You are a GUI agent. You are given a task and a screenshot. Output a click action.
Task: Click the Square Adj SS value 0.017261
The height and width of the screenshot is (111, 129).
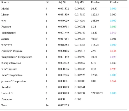[63, 39]
